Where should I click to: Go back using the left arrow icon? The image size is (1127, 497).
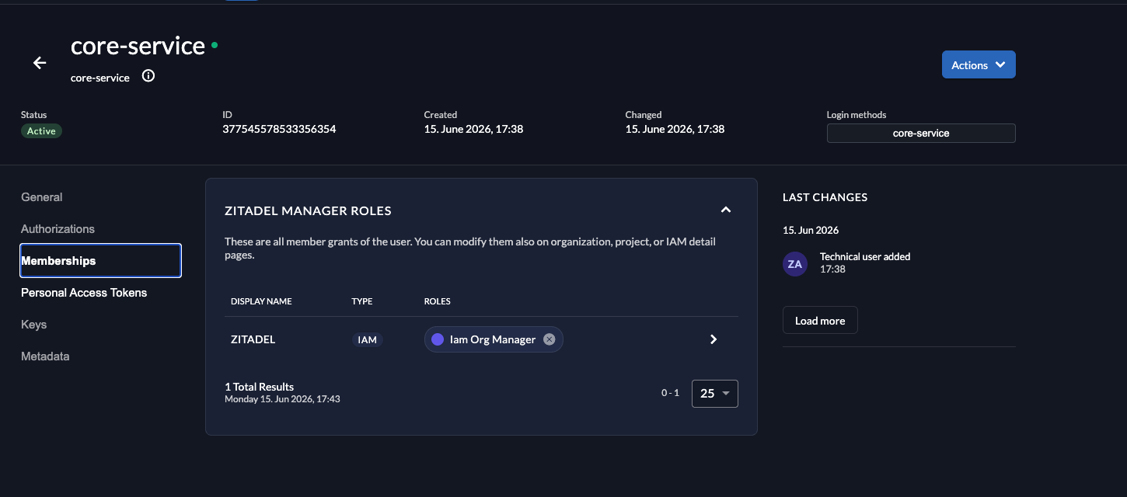(40, 63)
